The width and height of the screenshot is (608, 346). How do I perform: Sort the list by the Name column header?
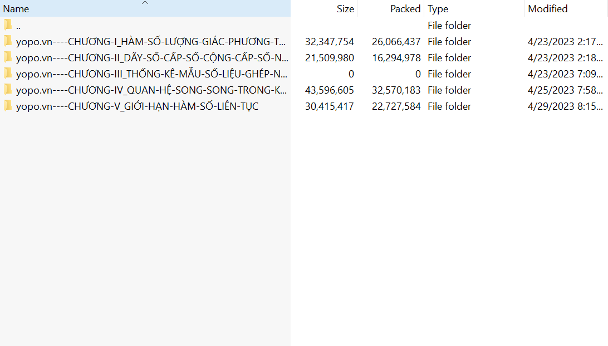16,9
